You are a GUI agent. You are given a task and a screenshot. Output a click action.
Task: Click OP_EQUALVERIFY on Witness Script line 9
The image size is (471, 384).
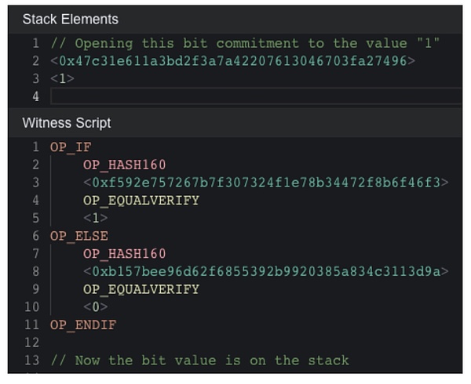[141, 289]
